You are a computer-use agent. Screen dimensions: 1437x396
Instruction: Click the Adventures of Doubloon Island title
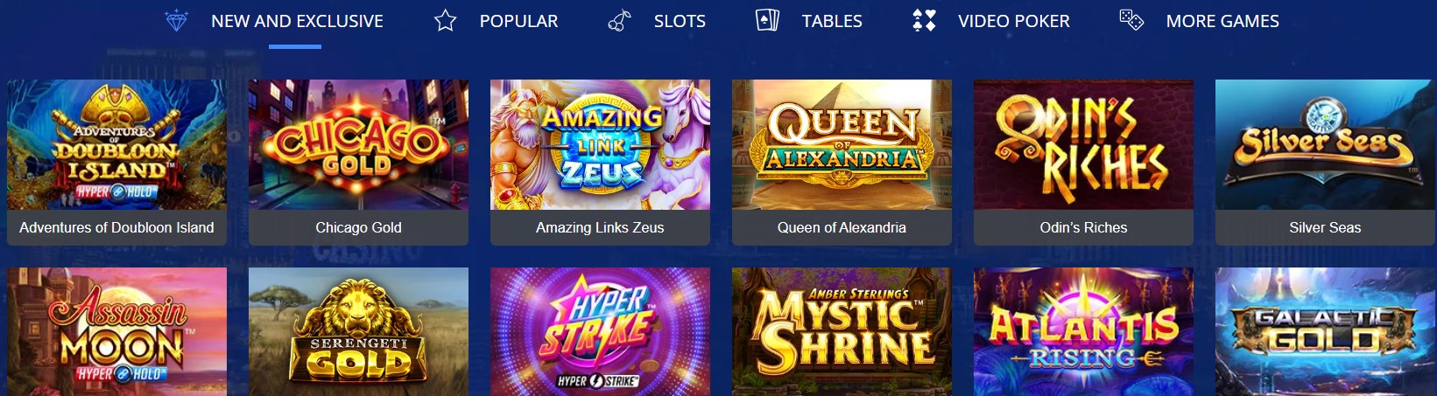116,227
